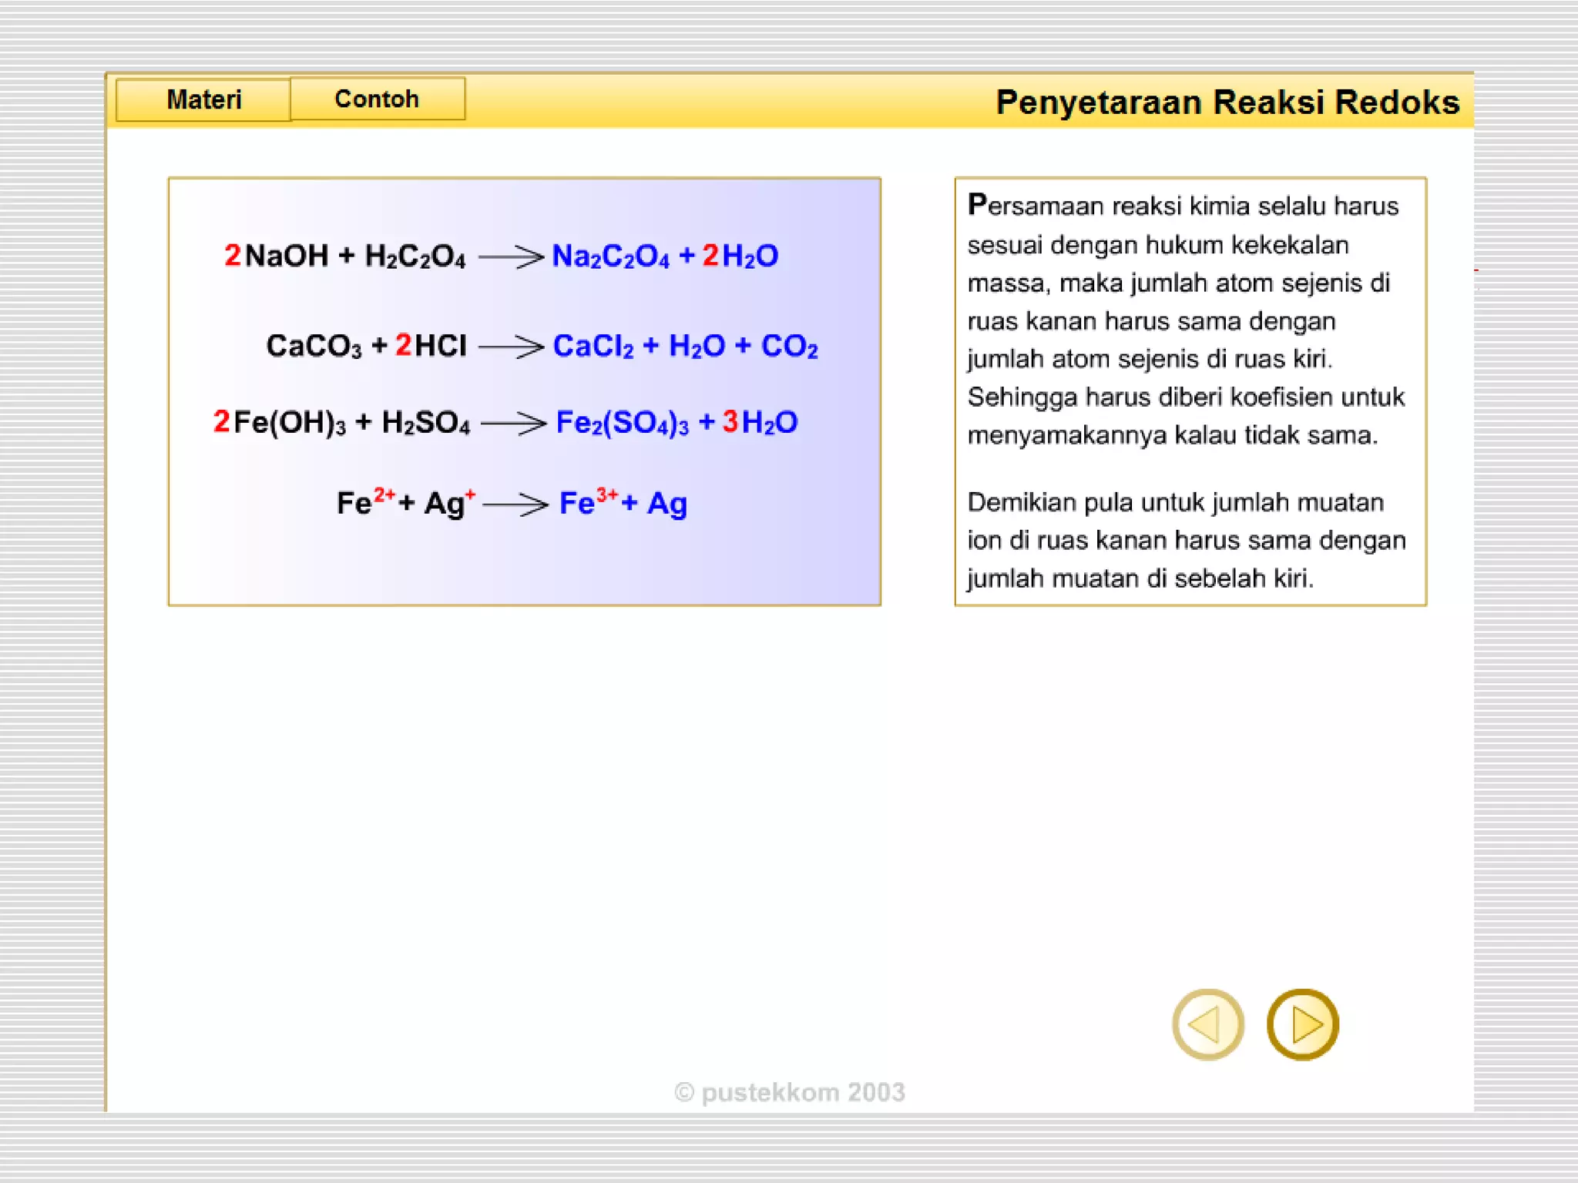The image size is (1578, 1183).
Task: Click the red coefficient 2 before NaOH
Action: point(232,255)
